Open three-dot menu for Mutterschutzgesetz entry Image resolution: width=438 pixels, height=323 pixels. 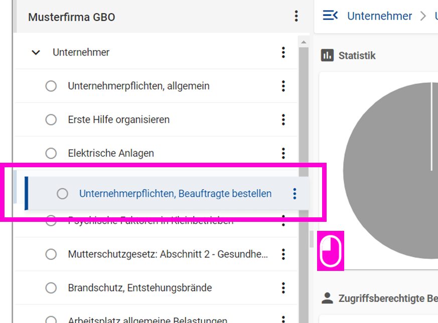[x=283, y=254]
